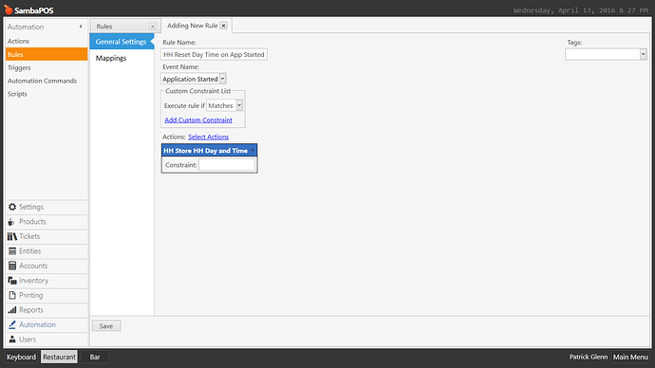
Task: Open the Execute rule if Matches dropdown
Action: (x=239, y=105)
